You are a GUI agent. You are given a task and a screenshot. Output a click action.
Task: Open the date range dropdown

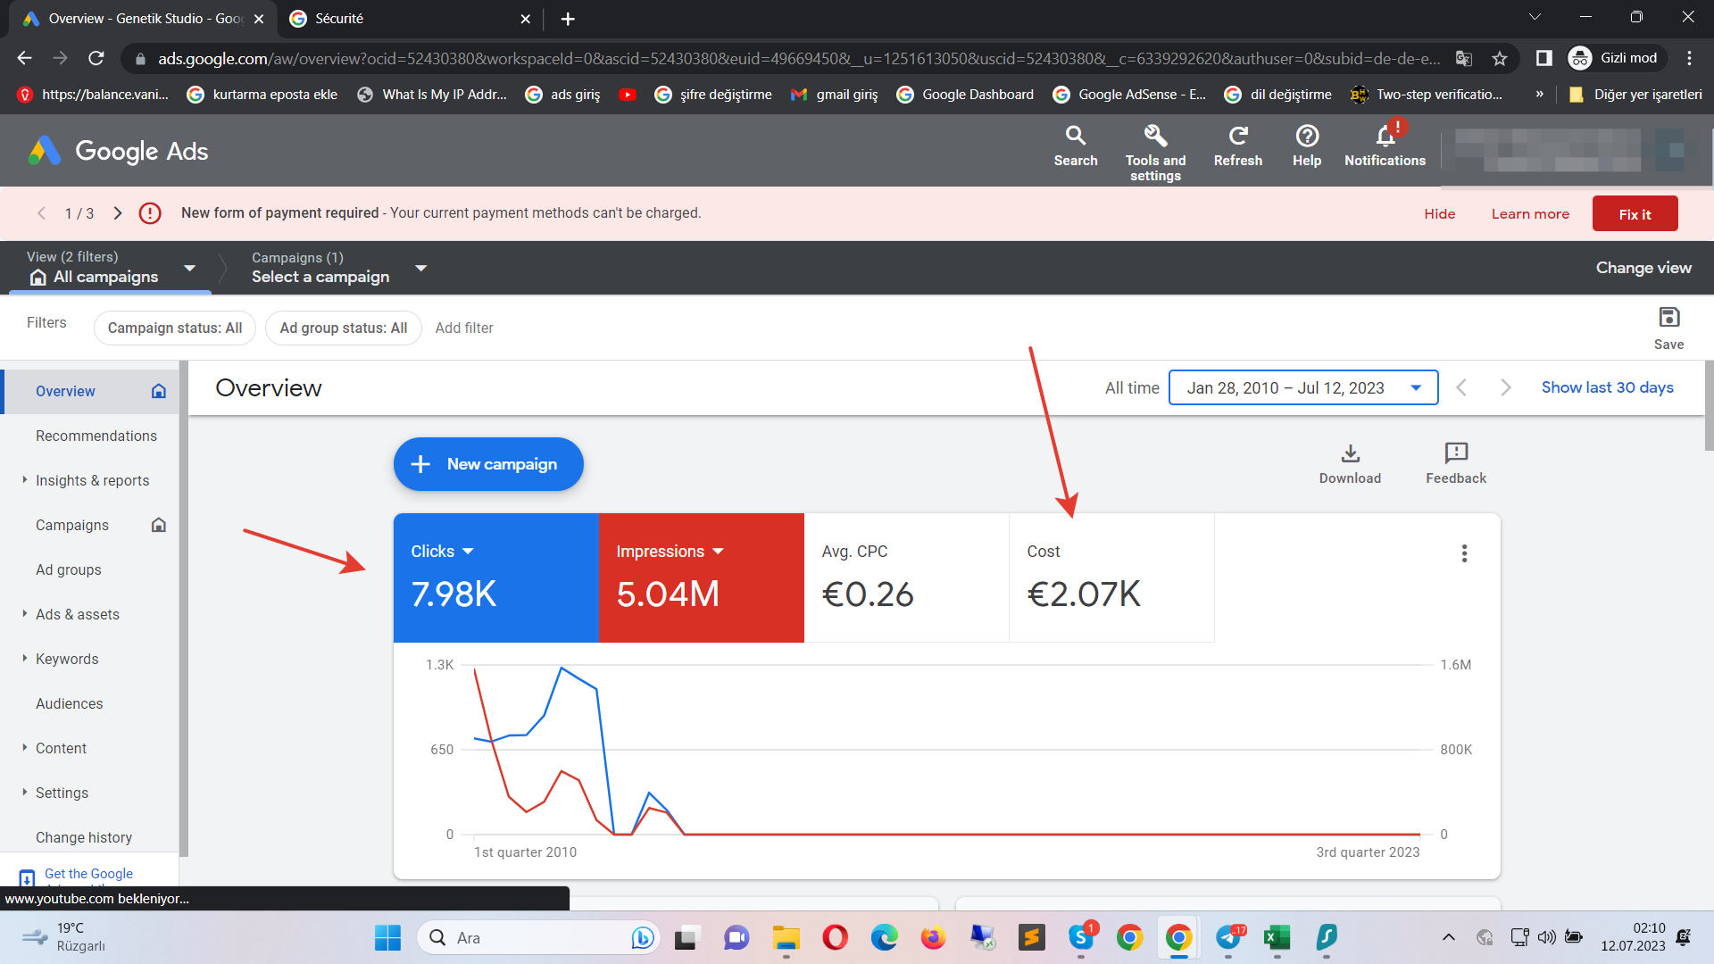coord(1302,387)
